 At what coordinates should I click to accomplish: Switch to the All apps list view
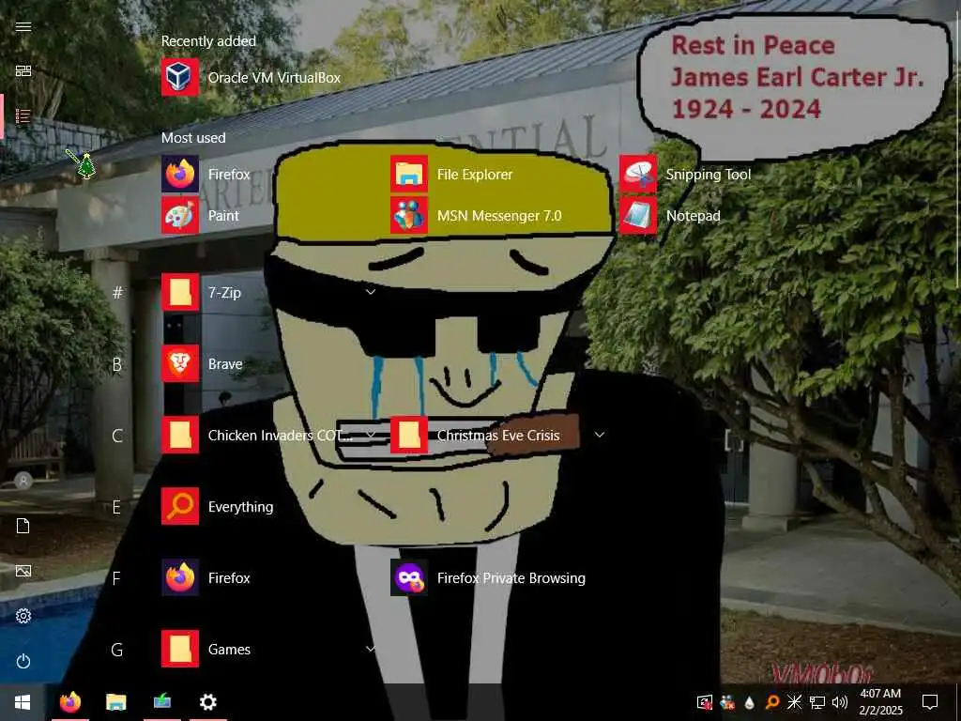coord(23,115)
